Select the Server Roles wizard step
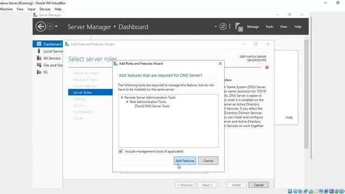 (90, 92)
